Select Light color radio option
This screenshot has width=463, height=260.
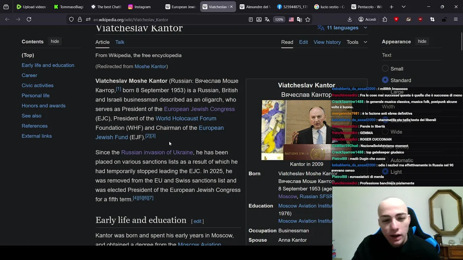[385, 172]
